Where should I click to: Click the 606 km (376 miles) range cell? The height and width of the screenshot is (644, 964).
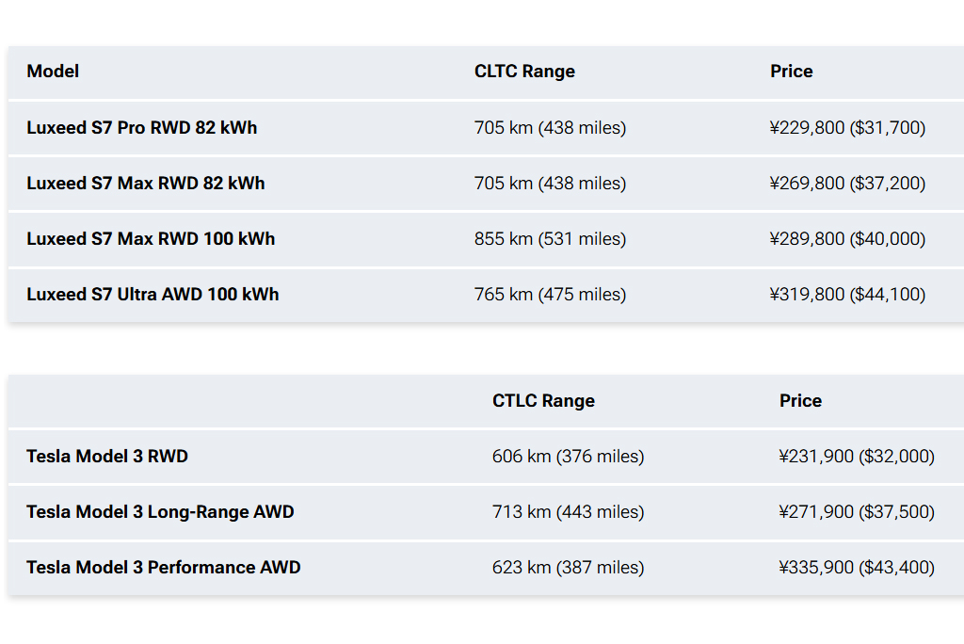(568, 457)
